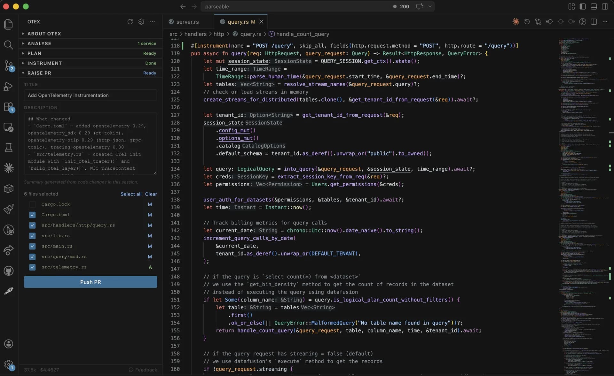Collapse the RAISE PR section
Viewport: 614px width, 376px height.
(x=39, y=73)
